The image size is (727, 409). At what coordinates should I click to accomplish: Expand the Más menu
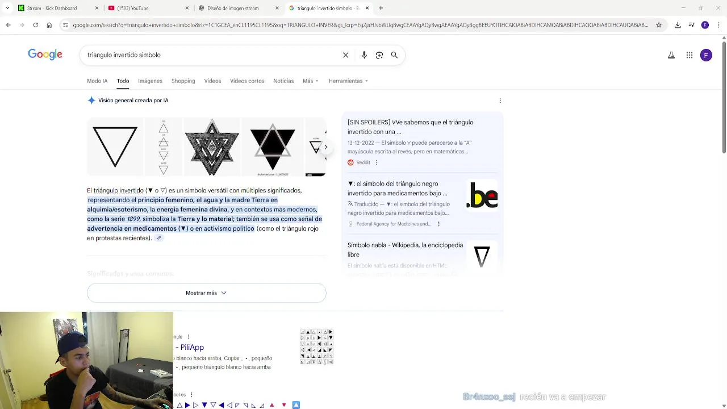coord(311,81)
